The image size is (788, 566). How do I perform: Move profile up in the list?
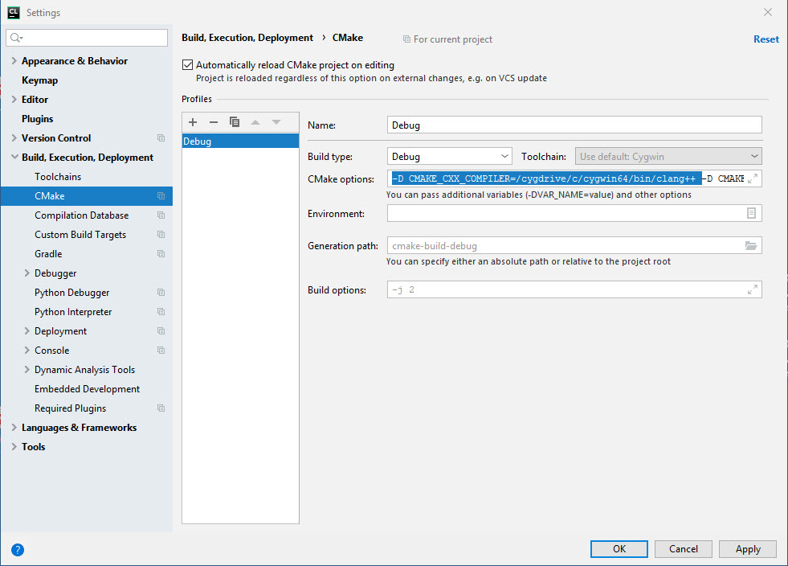[x=255, y=122]
